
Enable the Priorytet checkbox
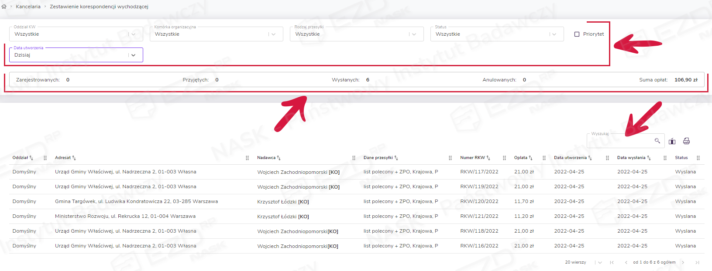pyautogui.click(x=577, y=34)
